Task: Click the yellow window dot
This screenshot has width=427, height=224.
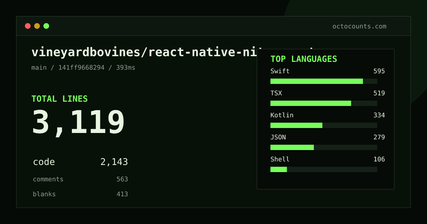Action: pyautogui.click(x=37, y=26)
